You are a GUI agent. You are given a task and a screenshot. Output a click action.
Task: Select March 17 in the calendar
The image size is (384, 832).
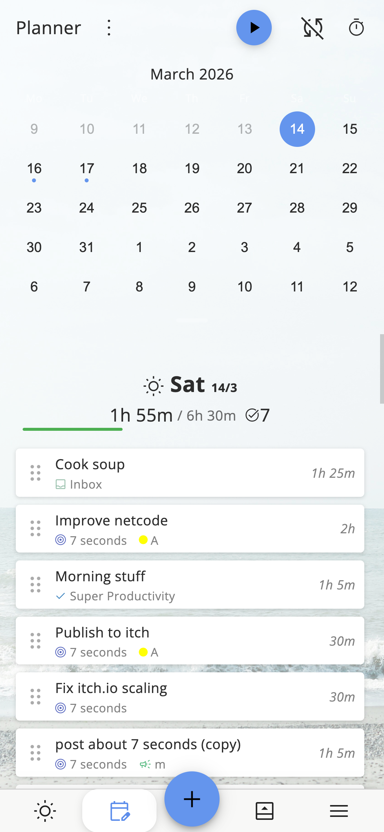tap(87, 169)
